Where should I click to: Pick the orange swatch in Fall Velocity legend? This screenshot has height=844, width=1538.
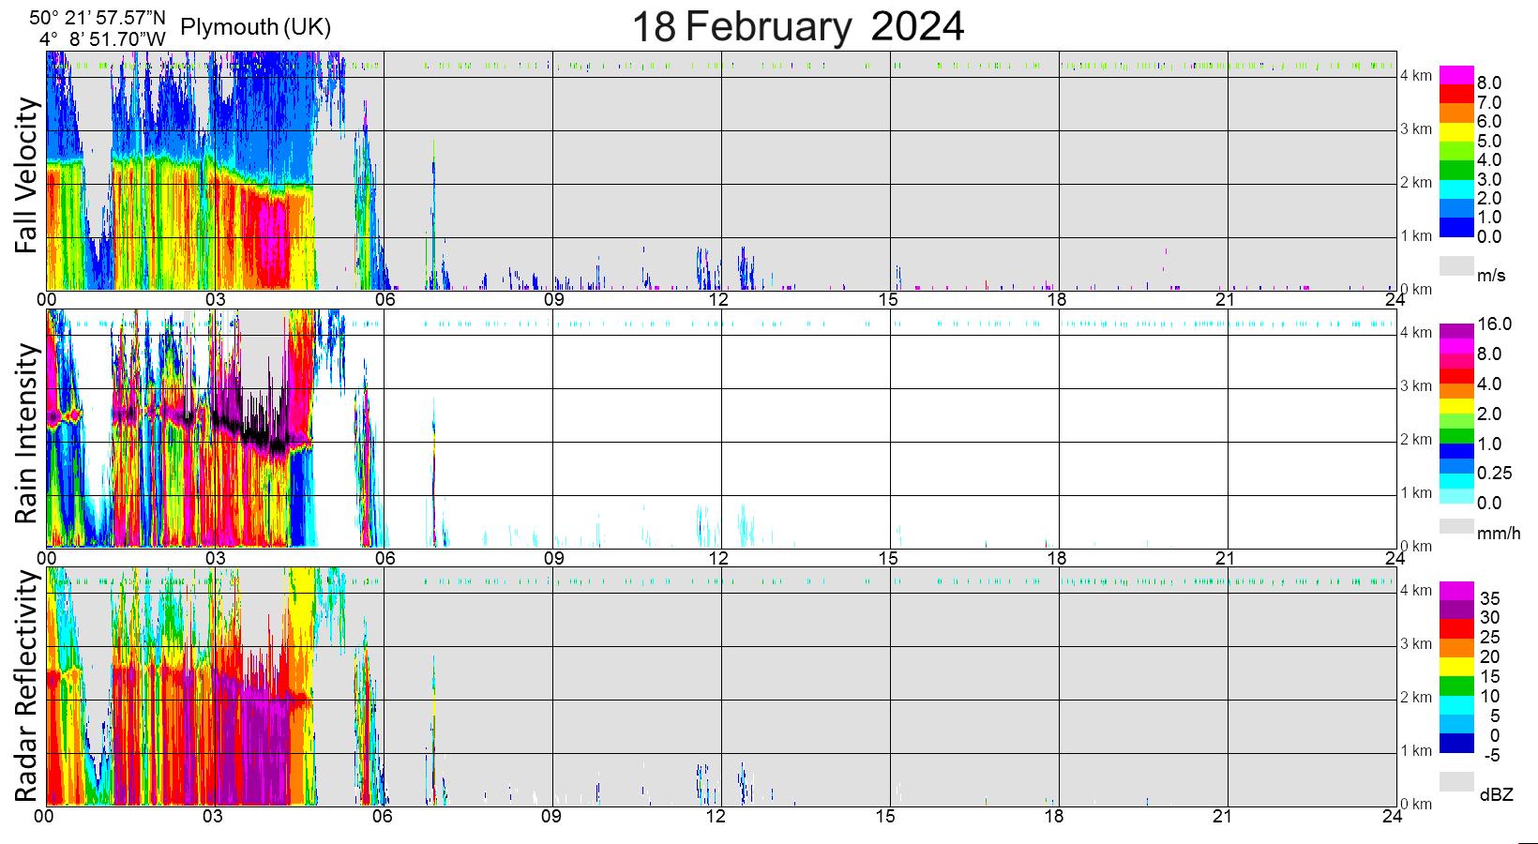[x=1457, y=113]
